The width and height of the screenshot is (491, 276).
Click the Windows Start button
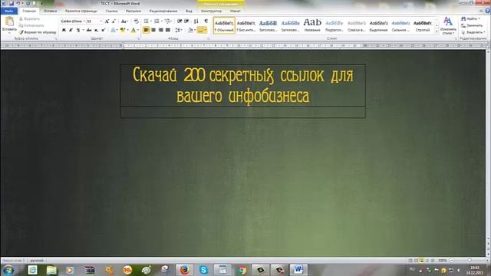[8, 270]
